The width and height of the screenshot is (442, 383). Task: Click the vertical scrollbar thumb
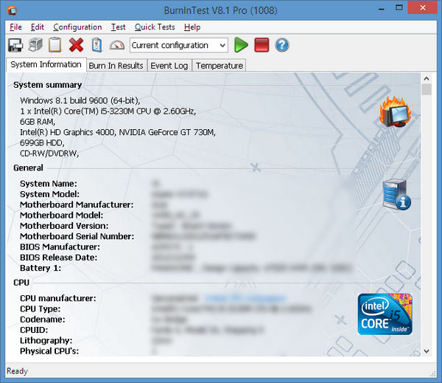(x=427, y=89)
